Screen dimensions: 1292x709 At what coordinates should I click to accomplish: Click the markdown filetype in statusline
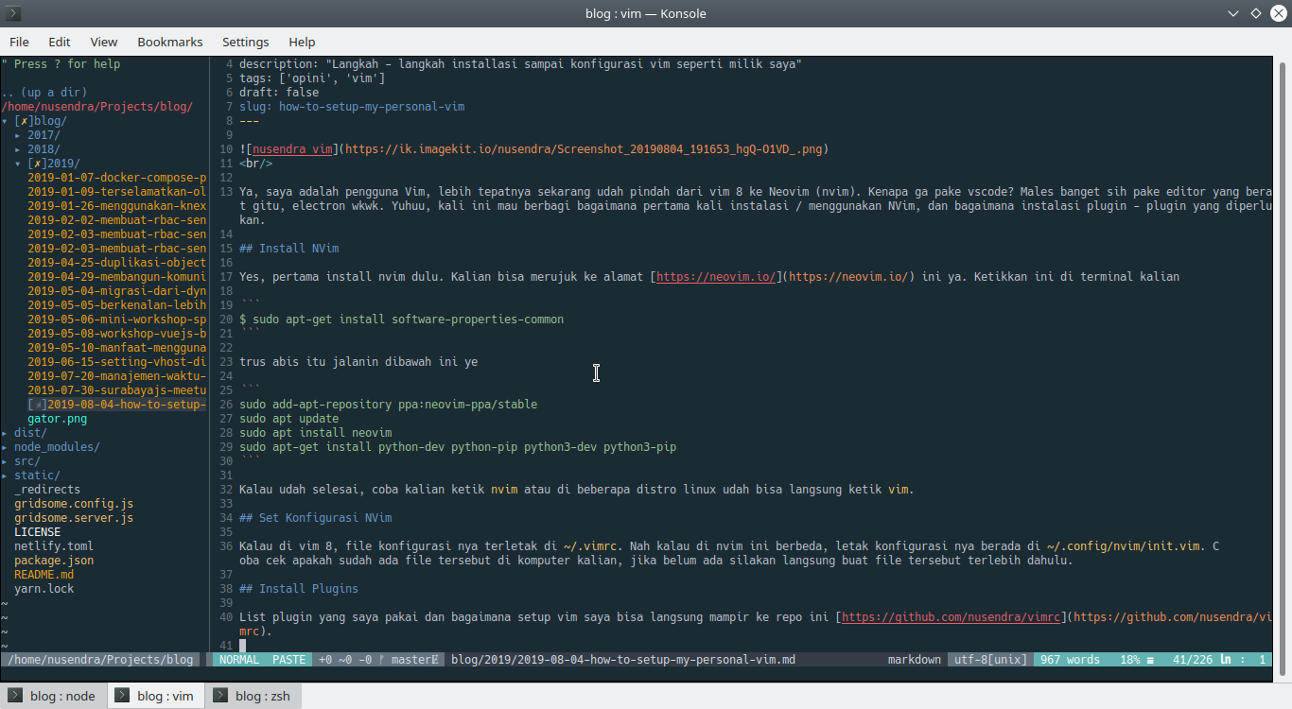915,660
